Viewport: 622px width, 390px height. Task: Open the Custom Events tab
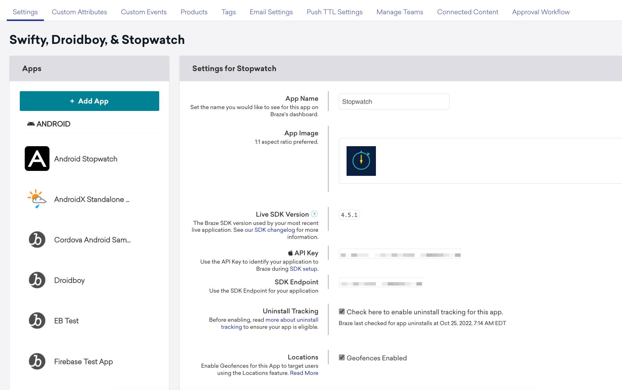(x=144, y=12)
